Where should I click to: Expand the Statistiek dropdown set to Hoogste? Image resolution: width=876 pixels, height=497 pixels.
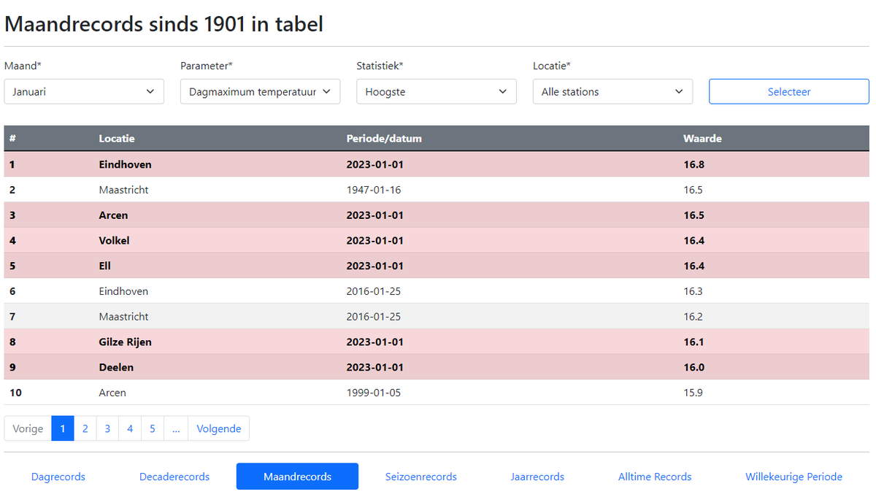(436, 91)
